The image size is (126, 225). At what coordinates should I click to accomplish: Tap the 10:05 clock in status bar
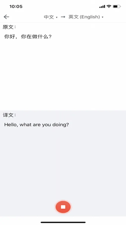tap(16, 6)
